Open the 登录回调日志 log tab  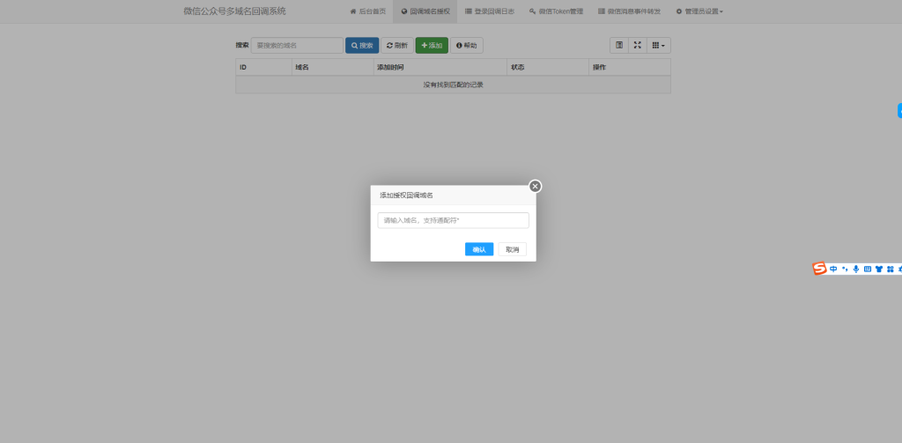[489, 11]
